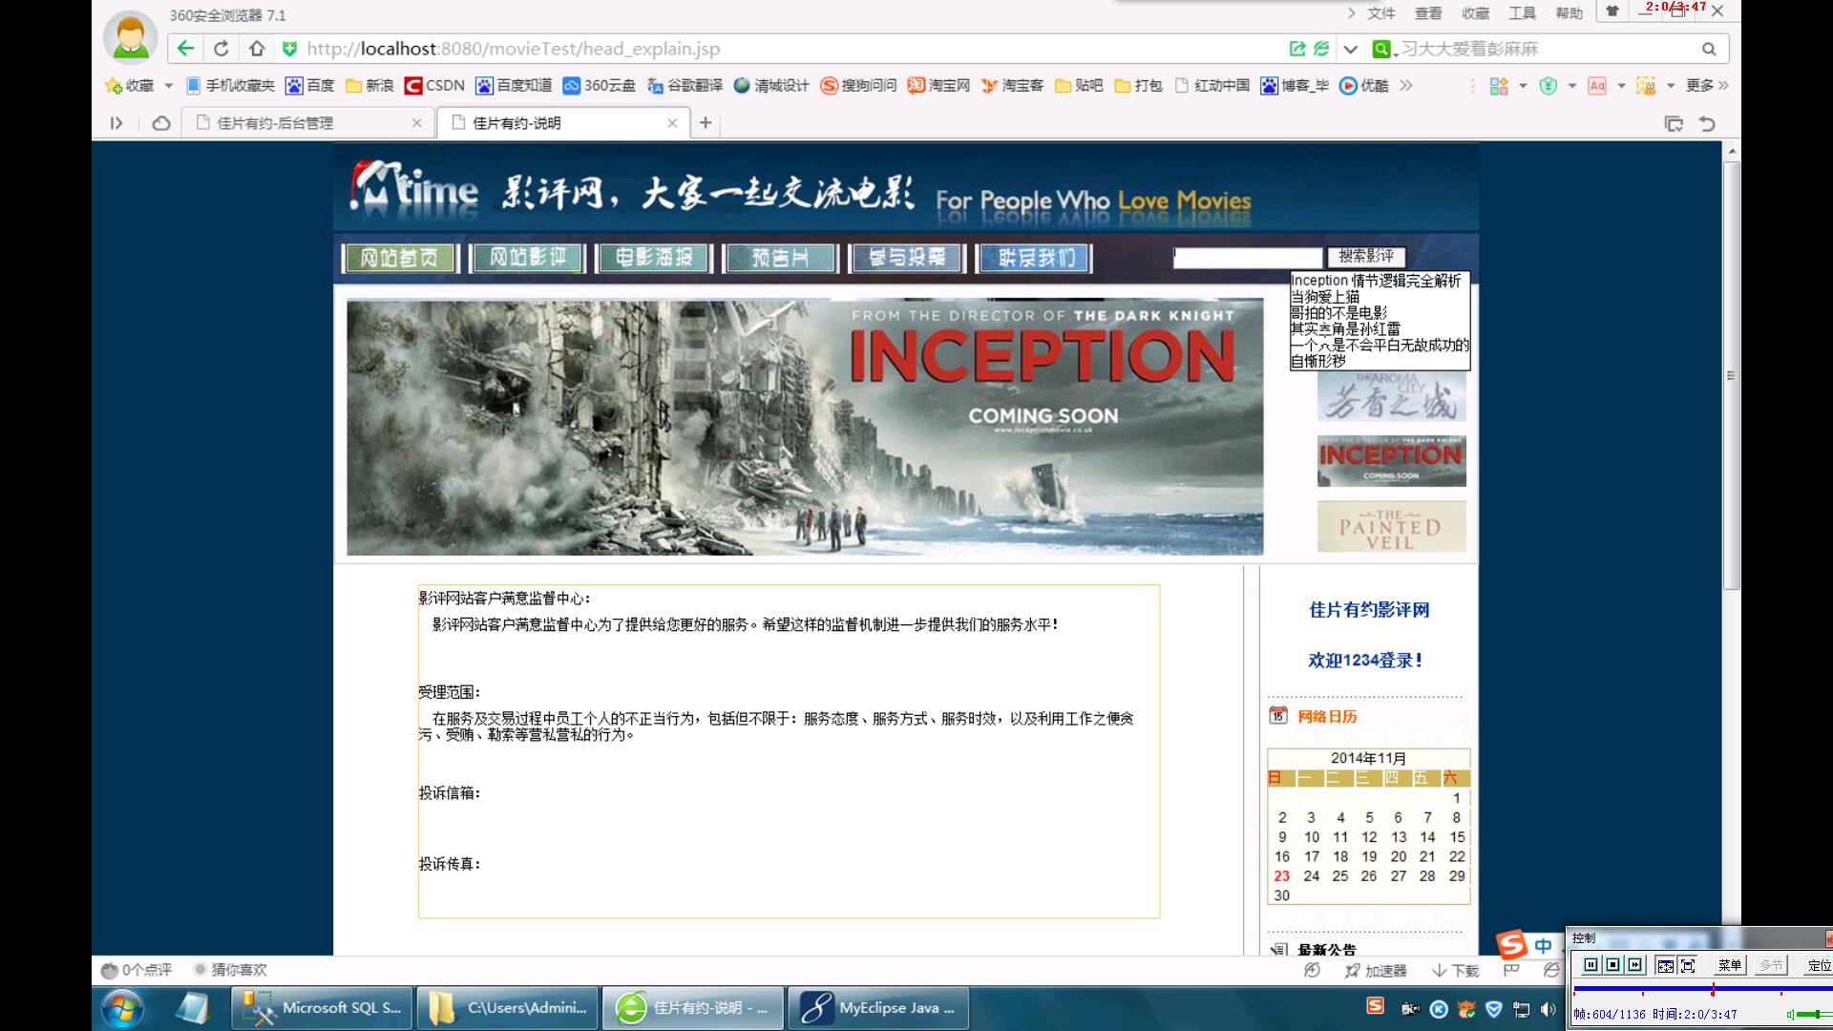
Task: Click the green compatibility mode icon in the address bar
Action: click(1321, 49)
